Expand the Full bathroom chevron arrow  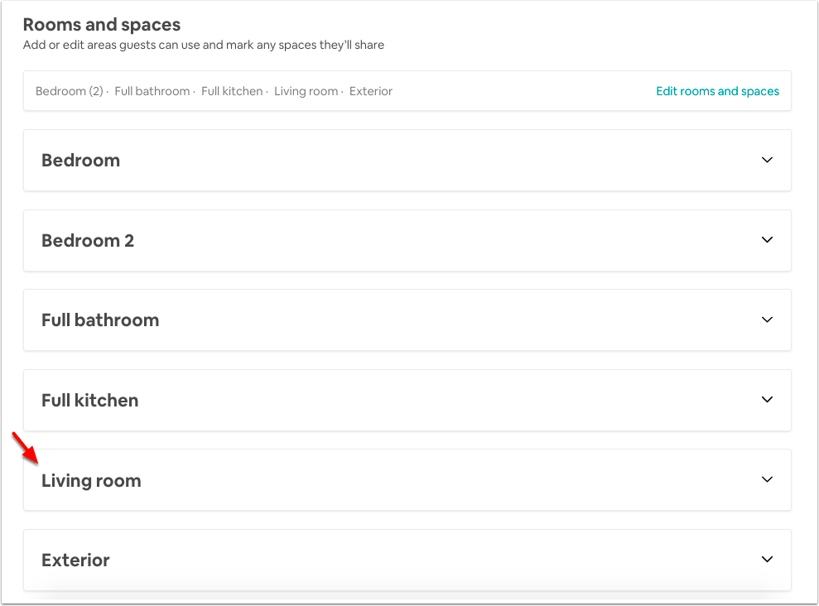(x=767, y=320)
